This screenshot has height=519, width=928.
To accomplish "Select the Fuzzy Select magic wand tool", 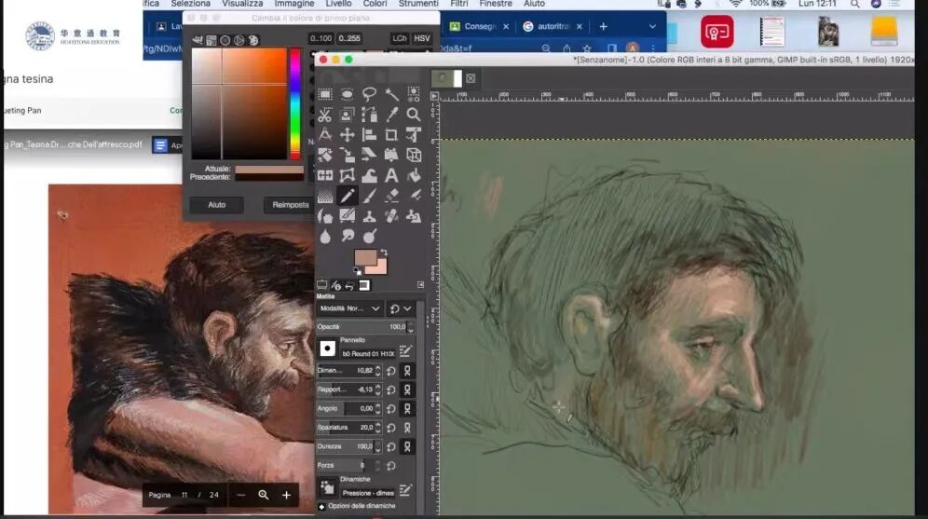I will click(x=391, y=94).
